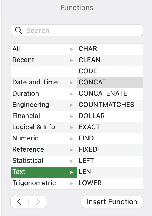Viewport: 152px width, 216px height.
Task: Click the arrow beside Recent
Action: click(x=71, y=60)
